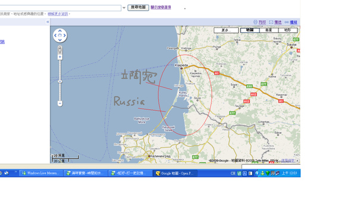The width and height of the screenshot is (357, 223).
Task: Pan the map down with the arrow control
Action: 60,40
